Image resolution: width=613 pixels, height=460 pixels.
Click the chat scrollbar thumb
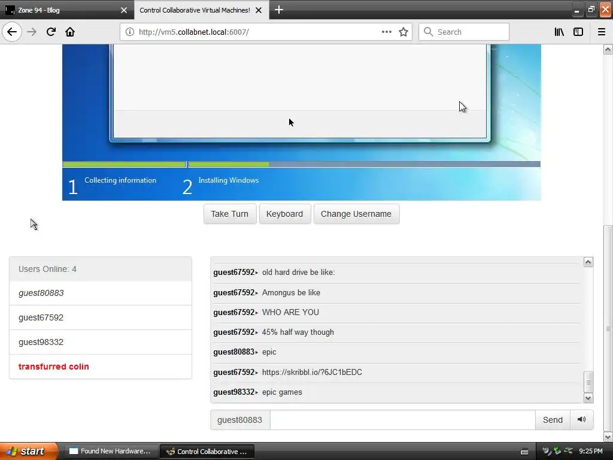pyautogui.click(x=588, y=382)
